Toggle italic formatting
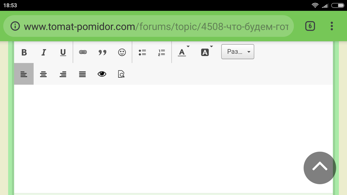Viewport: 347px width, 195px height. click(x=44, y=52)
